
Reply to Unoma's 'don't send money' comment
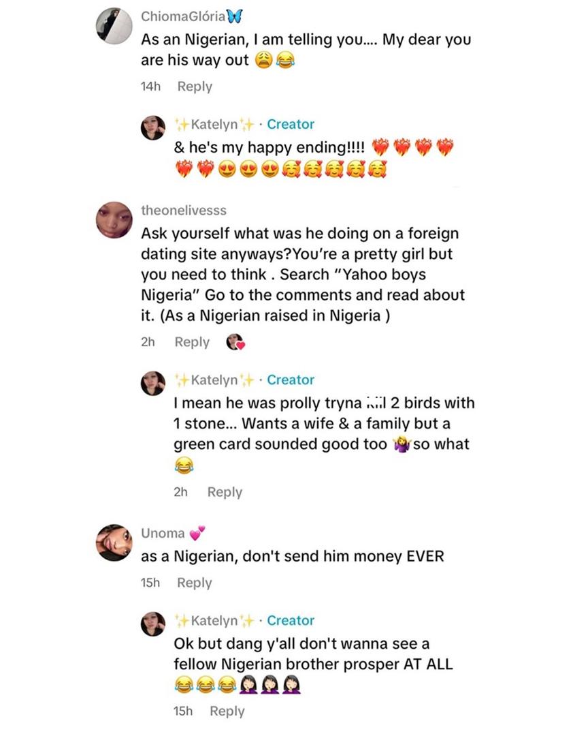point(195,583)
